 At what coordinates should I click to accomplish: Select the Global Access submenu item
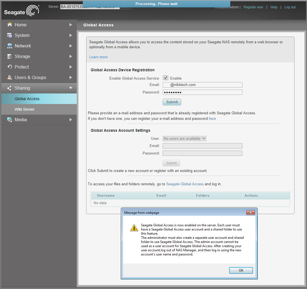click(x=39, y=99)
